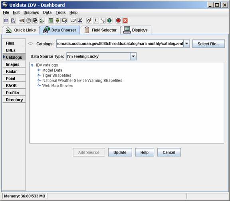Expand the Web Map Servers node

click(39, 85)
